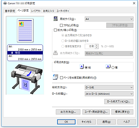Switch to the 基本設定 tab
This screenshot has width=139, height=128.
(10, 11)
